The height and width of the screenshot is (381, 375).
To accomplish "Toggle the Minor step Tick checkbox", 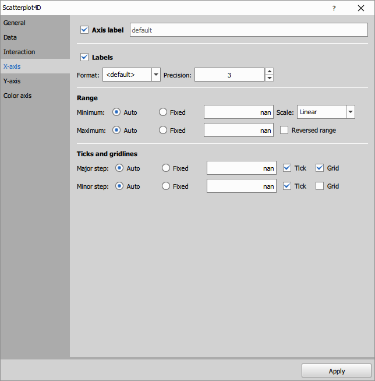I will [287, 186].
